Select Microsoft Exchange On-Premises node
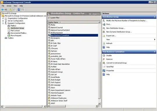This screenshot has height=111, width=157. (x=25, y=16)
